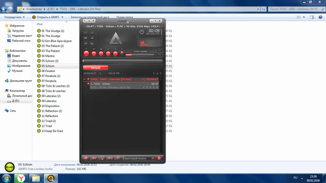This screenshot has width=326, height=183.
Task: Click the quick search double-arrow button
Action: [x=153, y=158]
